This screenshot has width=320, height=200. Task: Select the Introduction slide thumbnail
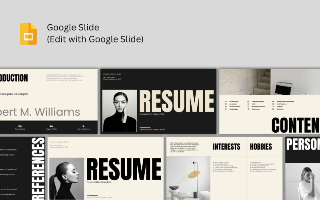48,101
